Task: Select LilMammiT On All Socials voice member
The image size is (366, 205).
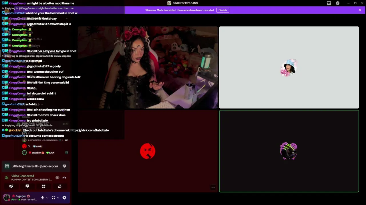Action: tap(46, 140)
